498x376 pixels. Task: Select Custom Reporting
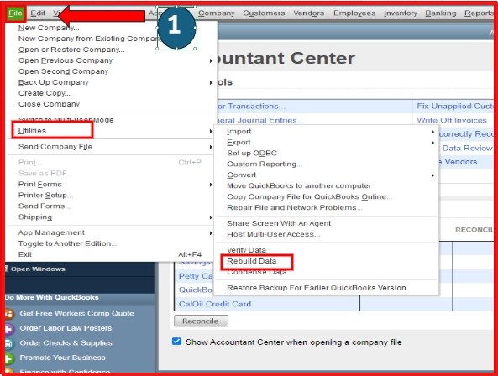265,164
